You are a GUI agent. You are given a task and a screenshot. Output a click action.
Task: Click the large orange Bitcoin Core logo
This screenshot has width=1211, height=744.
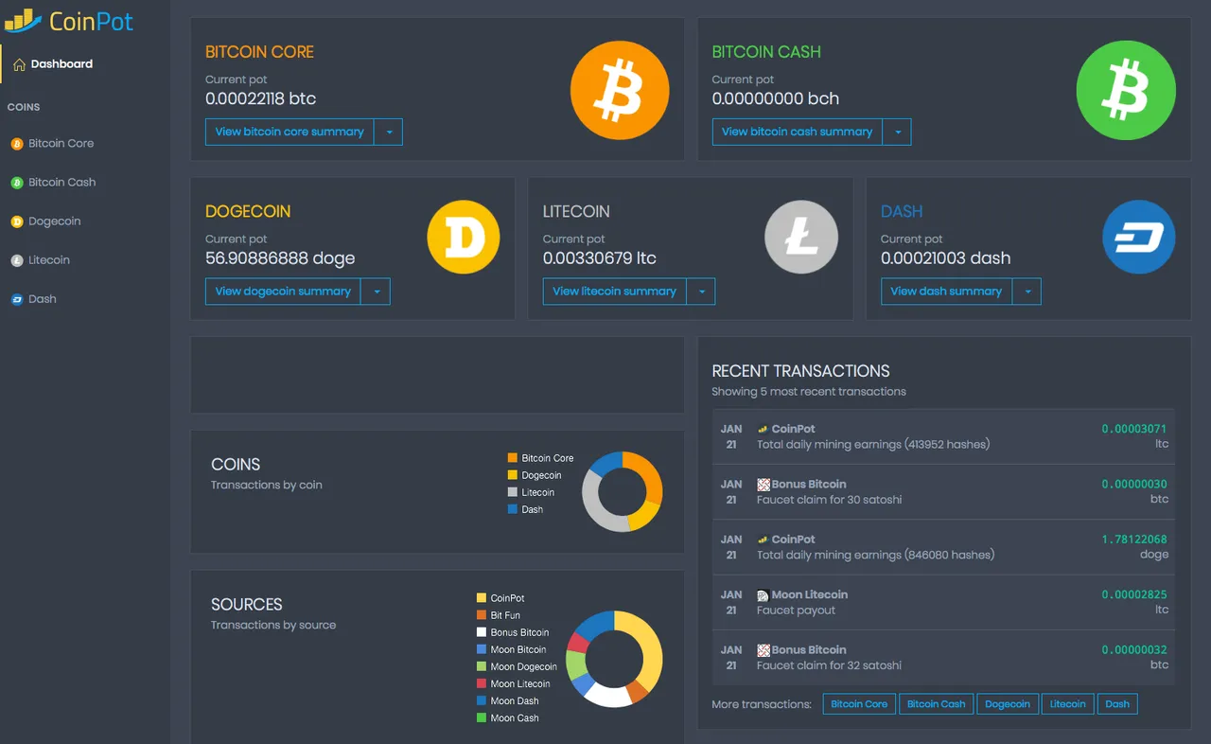point(620,92)
